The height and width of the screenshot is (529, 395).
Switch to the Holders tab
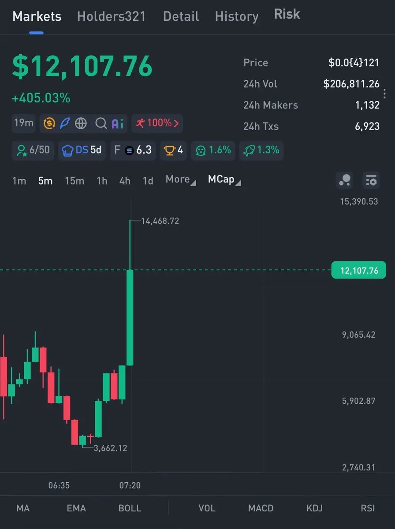coord(112,17)
